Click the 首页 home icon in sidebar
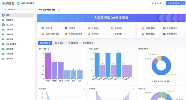 pos(3,15)
